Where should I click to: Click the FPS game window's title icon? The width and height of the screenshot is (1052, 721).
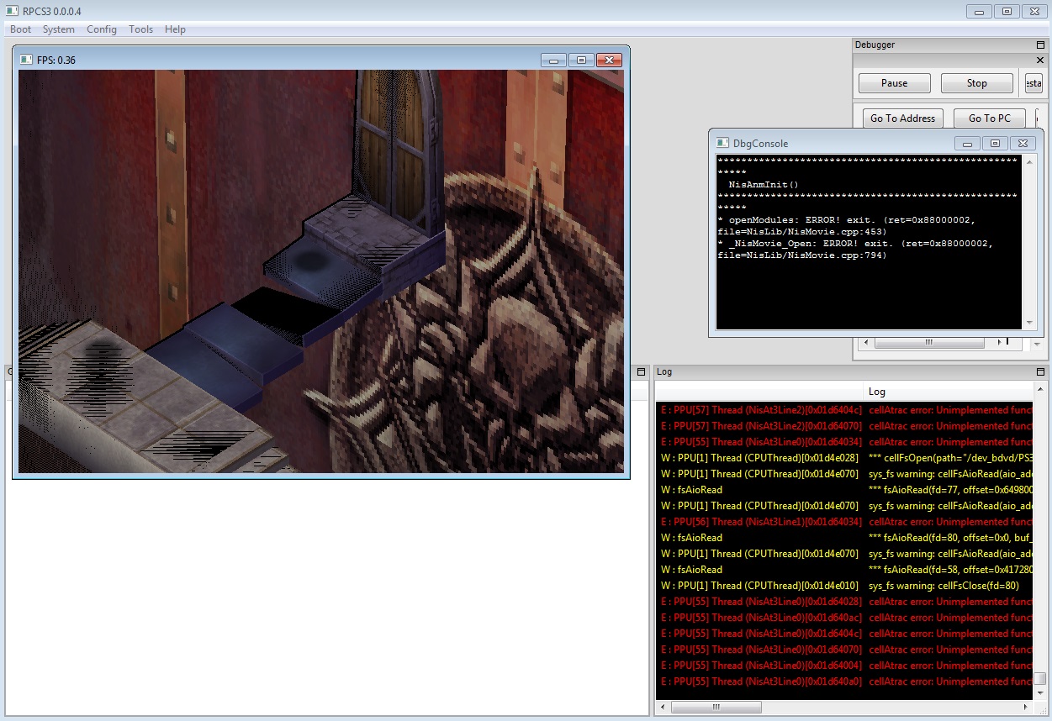(25, 60)
